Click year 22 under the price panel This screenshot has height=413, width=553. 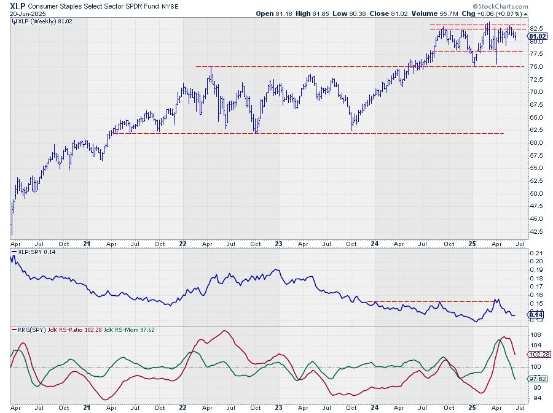(182, 244)
